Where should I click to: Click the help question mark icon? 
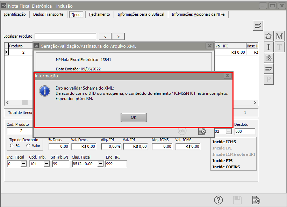pyautogui.click(x=218, y=200)
